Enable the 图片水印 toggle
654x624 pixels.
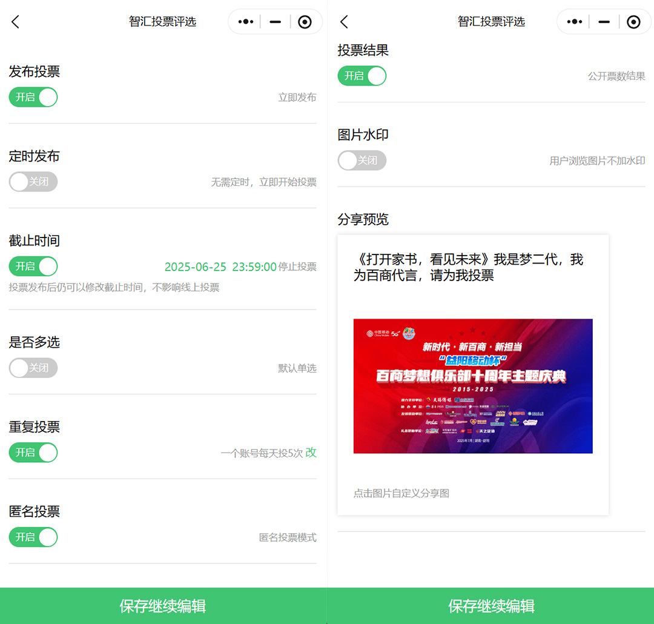click(x=362, y=161)
